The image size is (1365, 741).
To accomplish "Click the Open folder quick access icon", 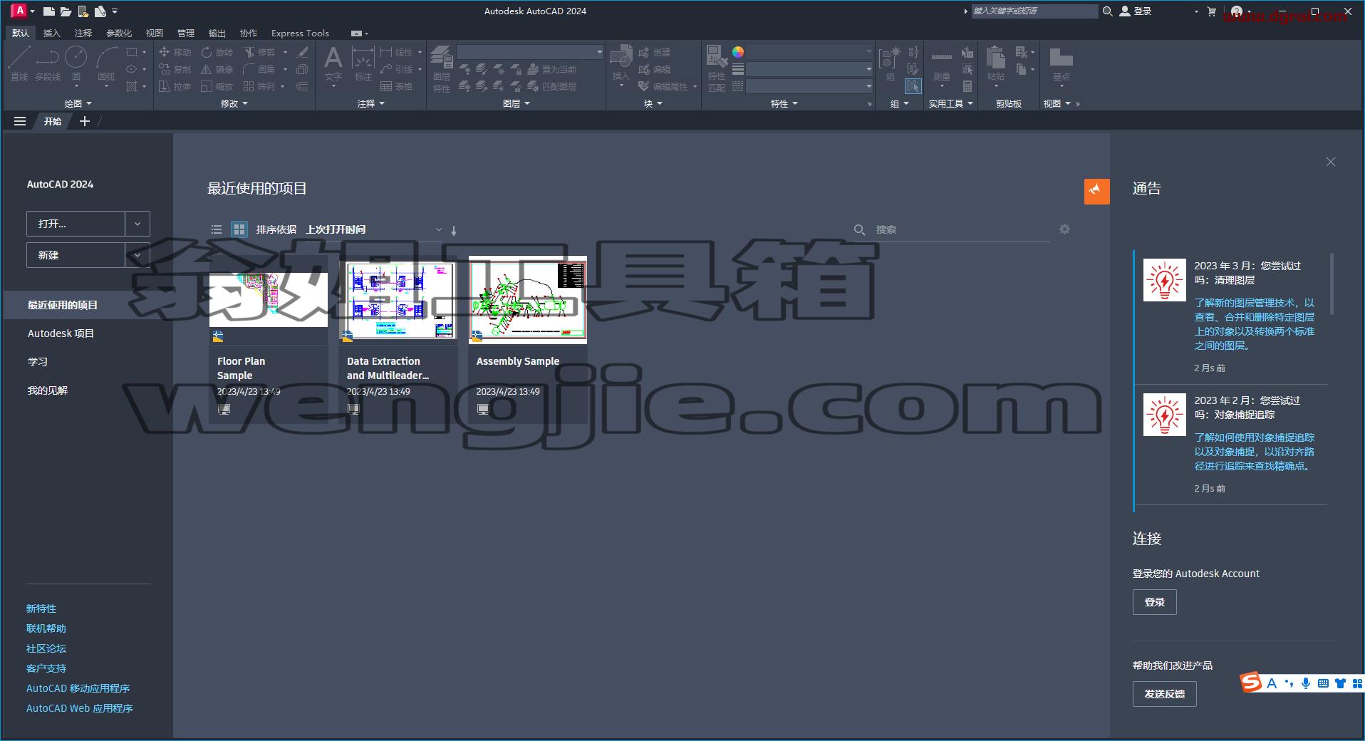I will point(66,11).
